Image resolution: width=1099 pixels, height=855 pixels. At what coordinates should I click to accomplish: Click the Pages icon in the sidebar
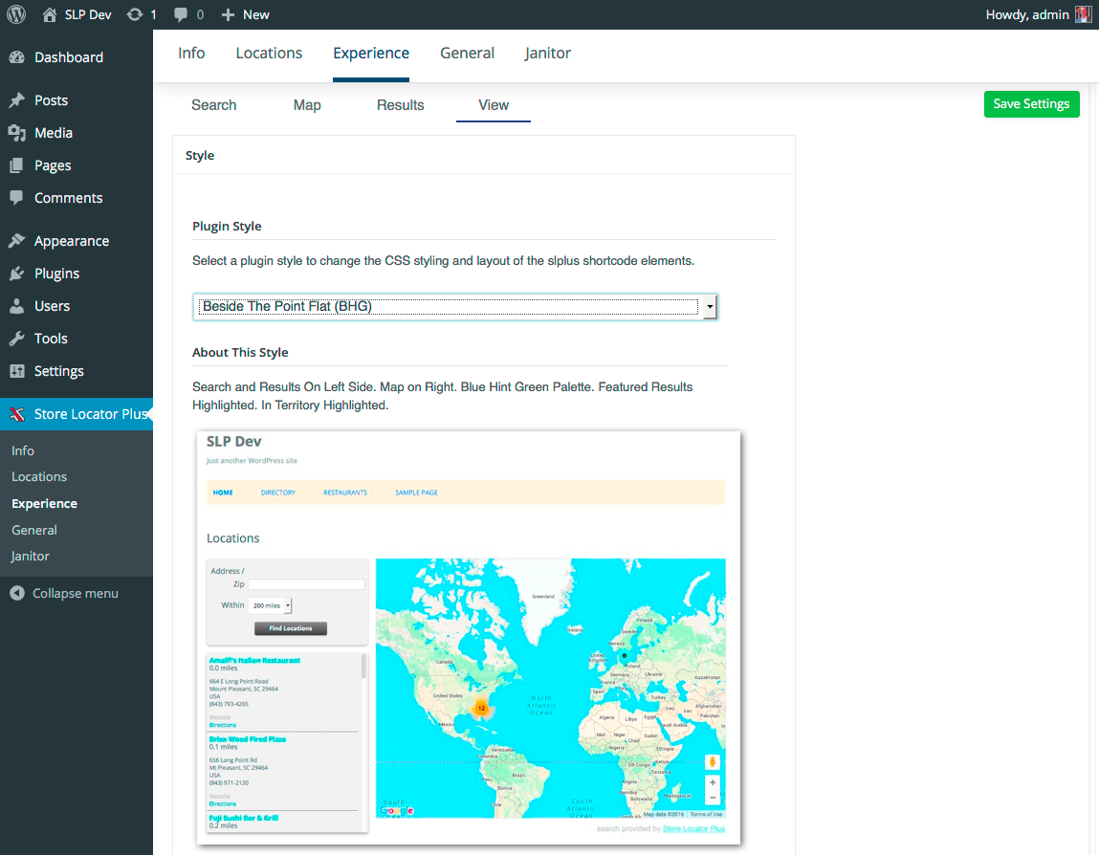click(x=17, y=165)
